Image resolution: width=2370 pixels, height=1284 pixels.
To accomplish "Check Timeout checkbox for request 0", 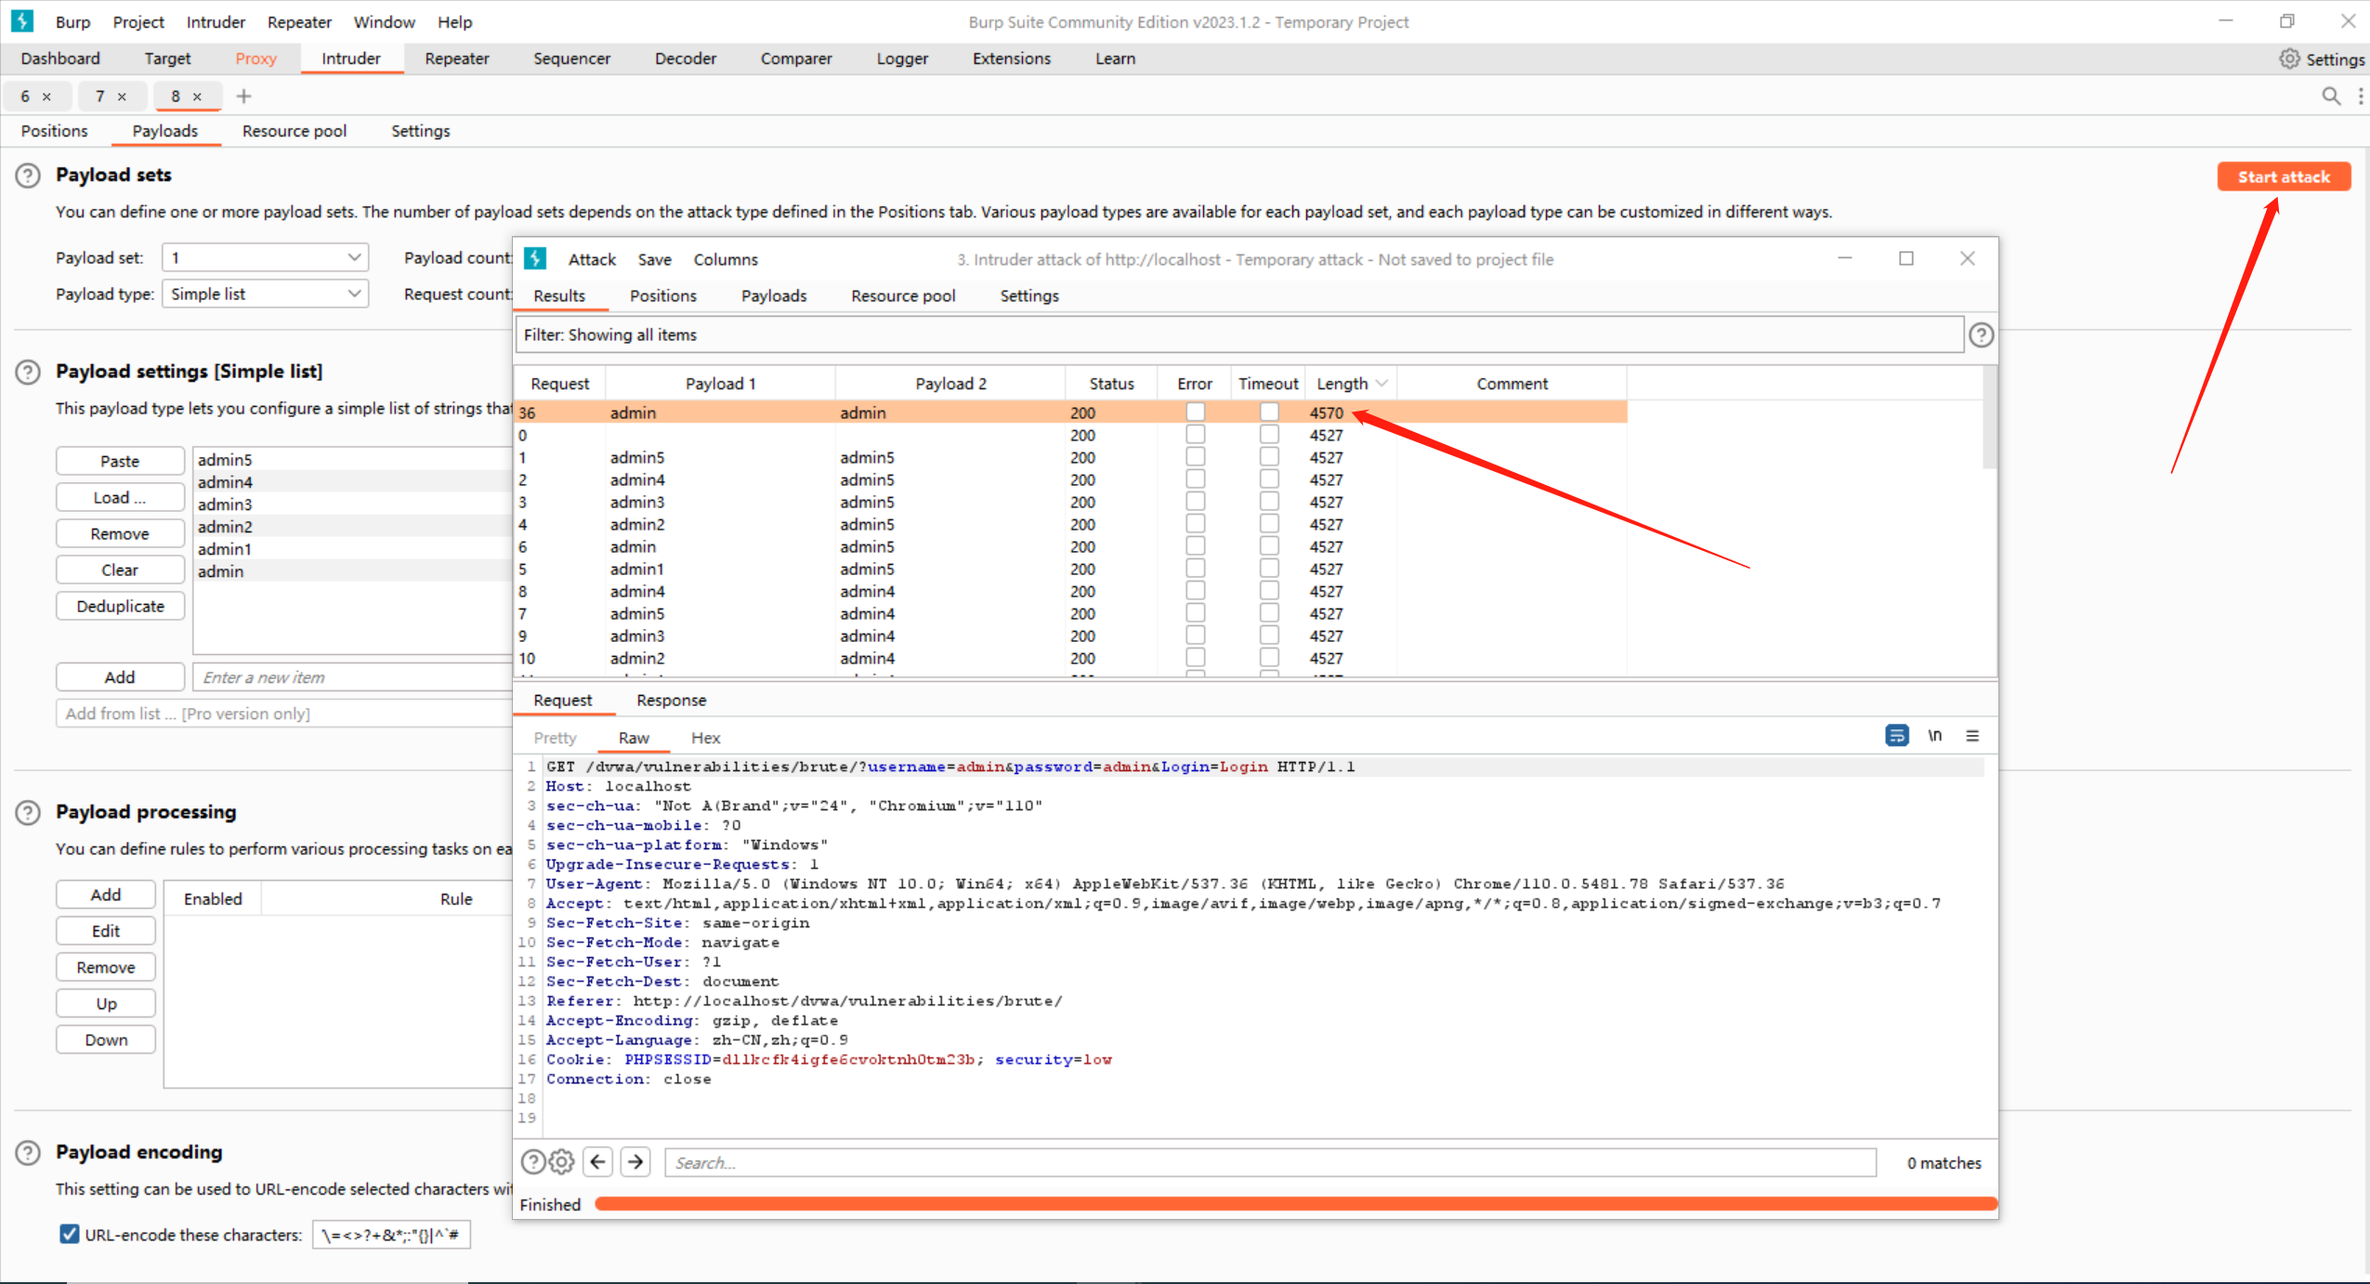I will (x=1268, y=435).
